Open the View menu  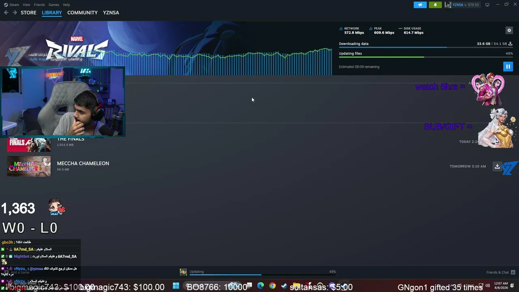(x=26, y=5)
